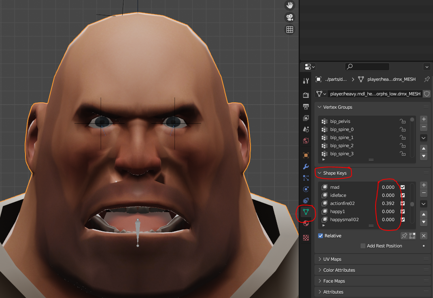
Task: Click the actionfire02 value 0.392 slider
Action: 388,203
